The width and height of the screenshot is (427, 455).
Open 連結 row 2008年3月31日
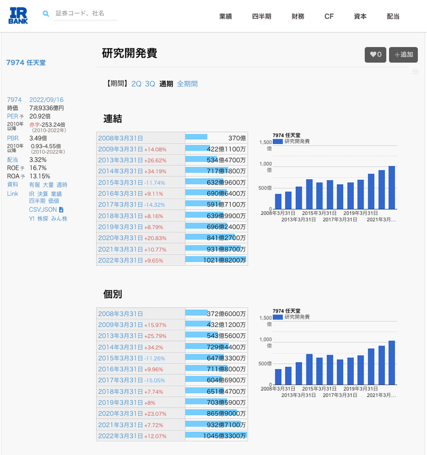click(x=121, y=138)
